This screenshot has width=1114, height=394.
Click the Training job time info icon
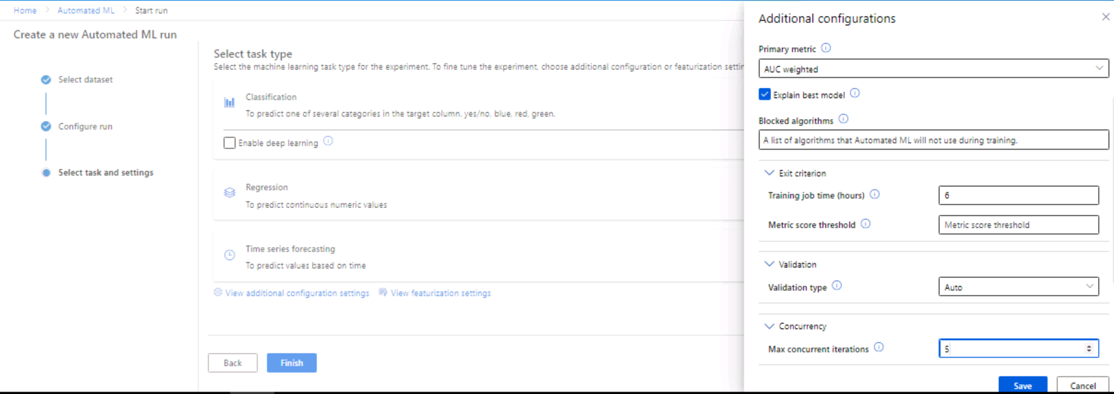(876, 194)
